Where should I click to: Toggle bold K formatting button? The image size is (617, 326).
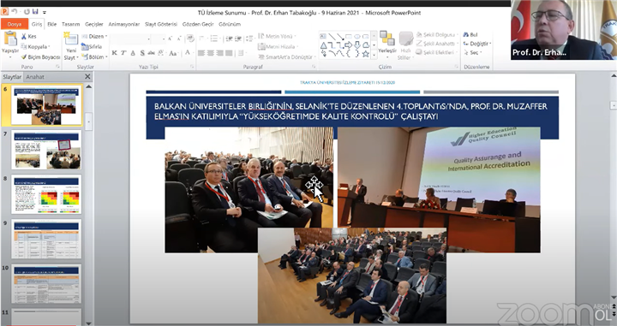pos(115,53)
